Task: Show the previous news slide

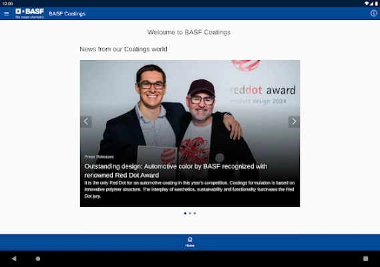Action: (x=85, y=121)
